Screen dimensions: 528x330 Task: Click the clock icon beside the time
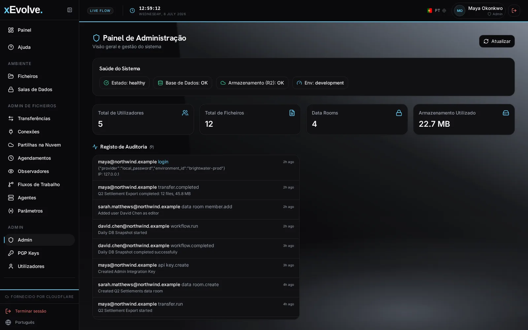coord(132,11)
